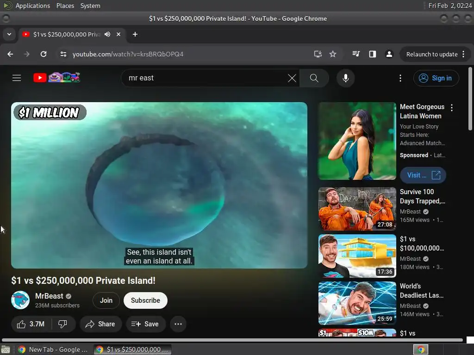Click the page vertical scrollbar

pos(470,99)
